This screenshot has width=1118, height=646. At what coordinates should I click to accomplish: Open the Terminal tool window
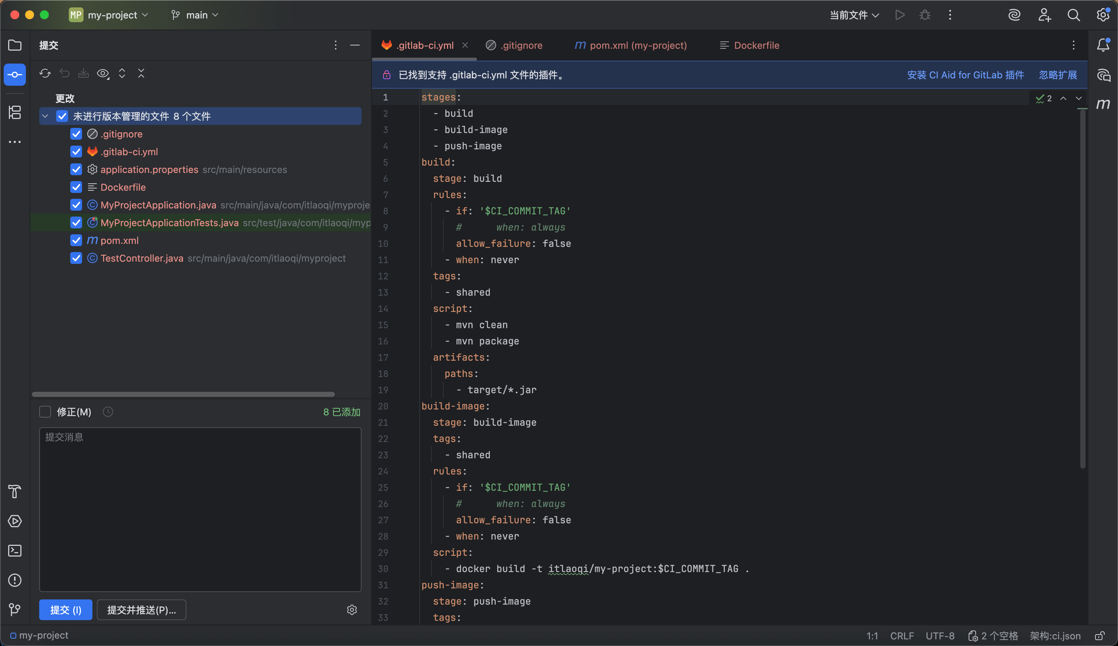click(x=15, y=551)
